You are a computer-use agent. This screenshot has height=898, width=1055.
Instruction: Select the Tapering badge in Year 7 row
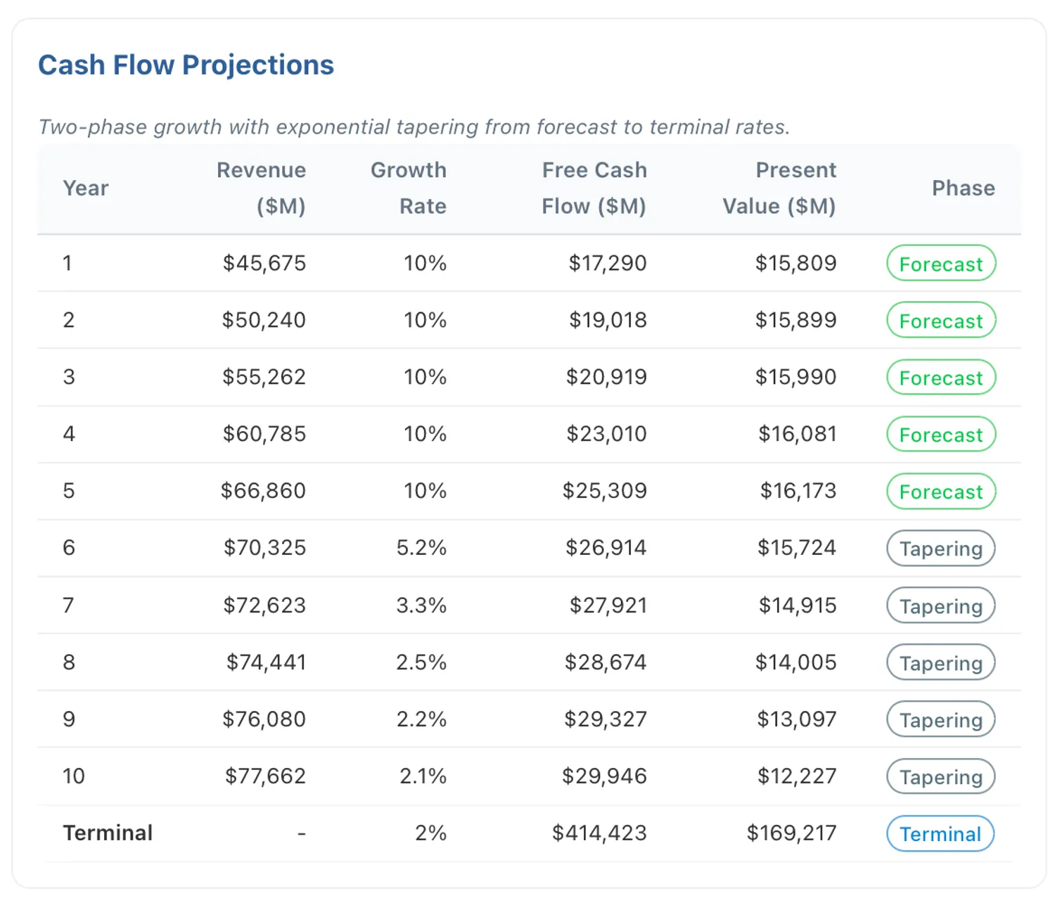pos(941,606)
